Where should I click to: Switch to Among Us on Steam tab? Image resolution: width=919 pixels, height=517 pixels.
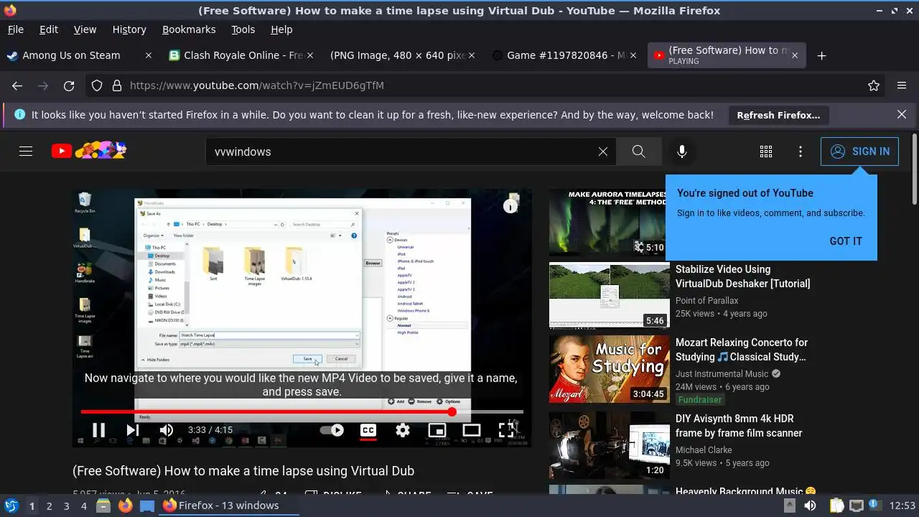pos(71,55)
